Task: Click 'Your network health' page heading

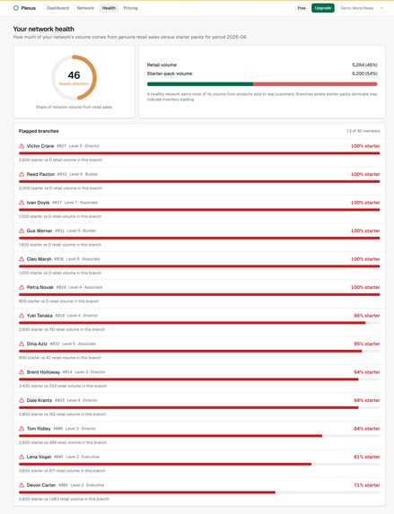Action: (44, 29)
